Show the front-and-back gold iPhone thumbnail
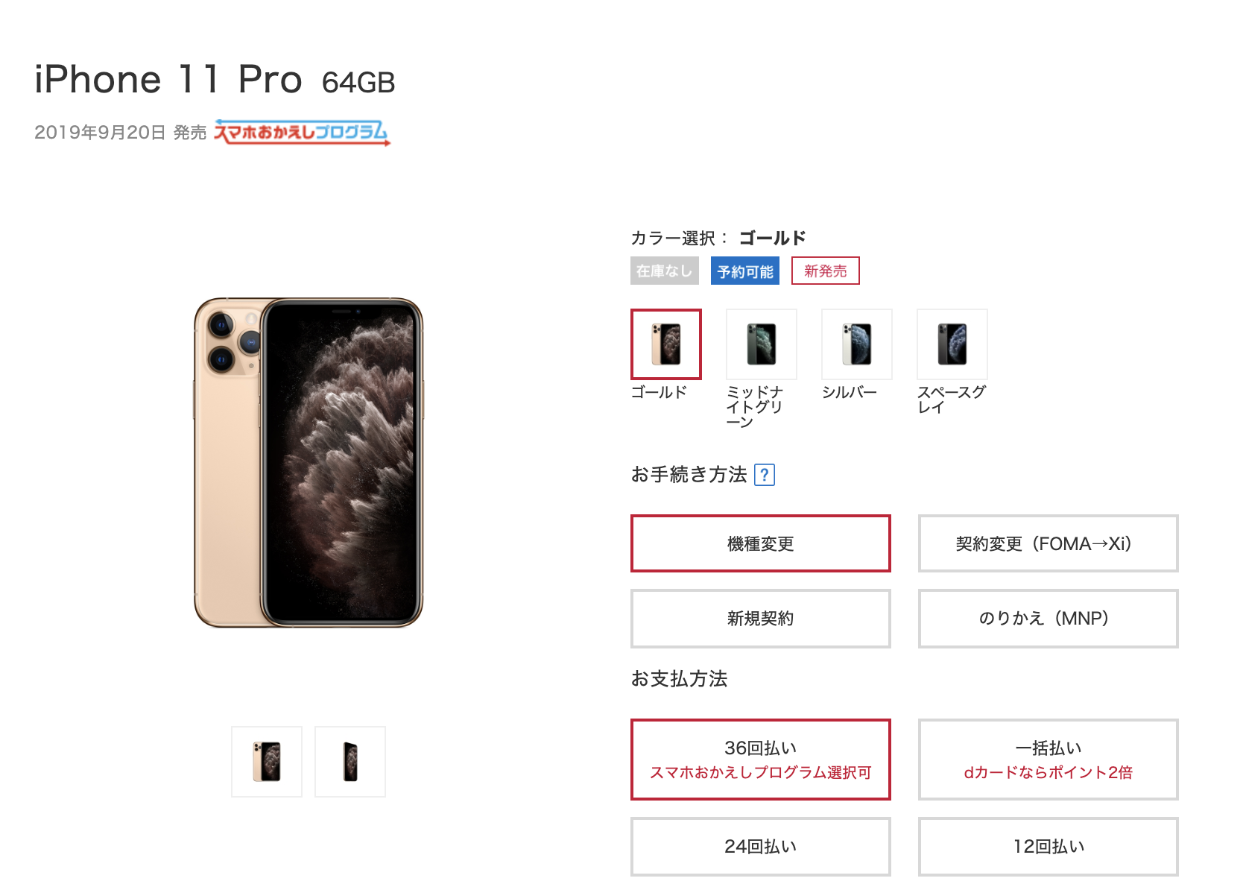The height and width of the screenshot is (887, 1243). (267, 762)
